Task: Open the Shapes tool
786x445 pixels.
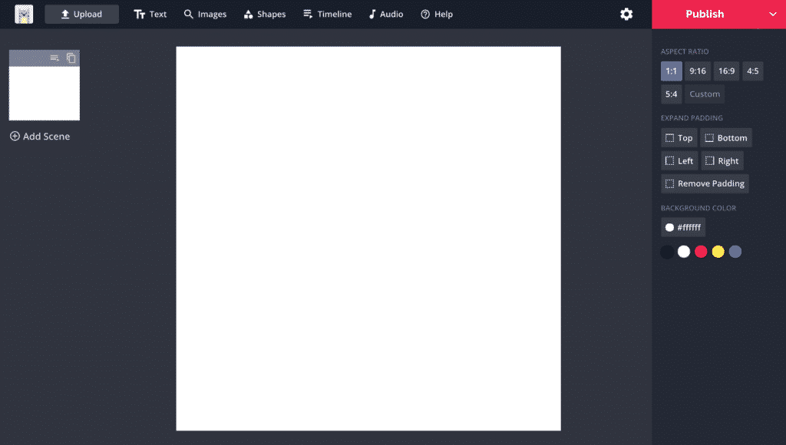Action: pos(264,14)
